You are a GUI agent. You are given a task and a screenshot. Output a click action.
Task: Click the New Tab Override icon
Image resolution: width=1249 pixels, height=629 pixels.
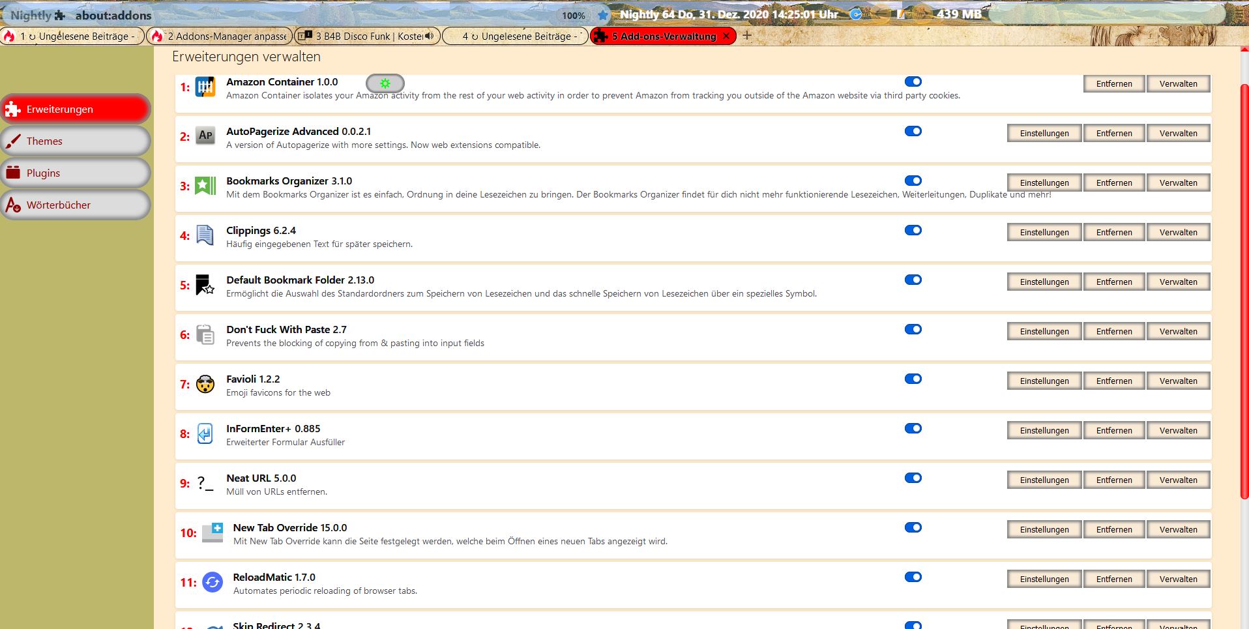tap(213, 533)
